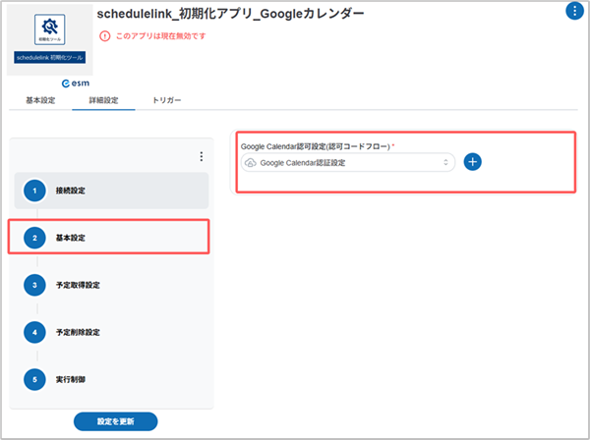The height and width of the screenshot is (440, 590).
Task: Click the cloud icon in the authorization field
Action: 251,163
